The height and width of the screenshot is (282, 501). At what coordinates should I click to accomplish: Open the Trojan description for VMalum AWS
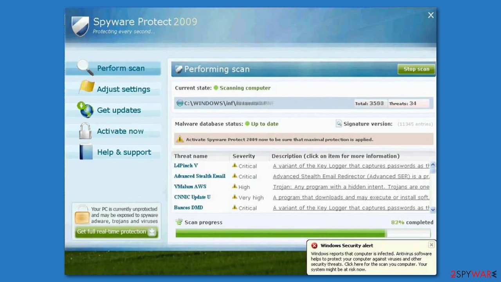coord(351,187)
